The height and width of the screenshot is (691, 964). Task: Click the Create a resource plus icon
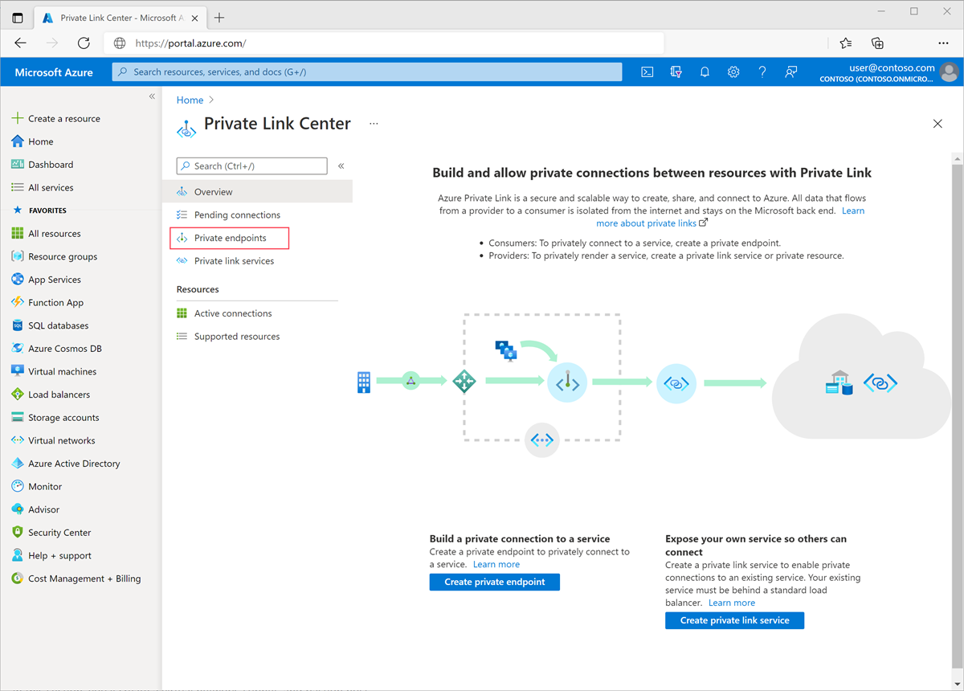pos(18,118)
